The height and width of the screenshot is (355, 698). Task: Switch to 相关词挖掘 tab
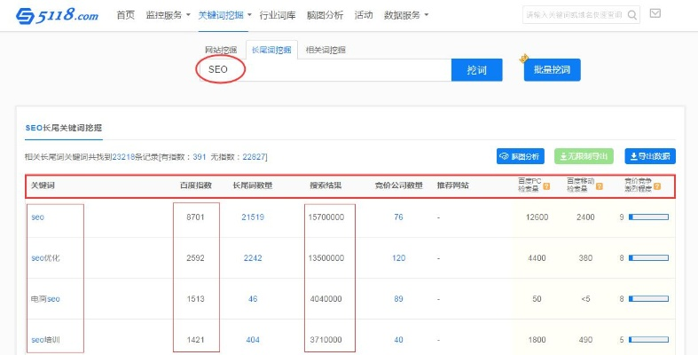click(325, 50)
